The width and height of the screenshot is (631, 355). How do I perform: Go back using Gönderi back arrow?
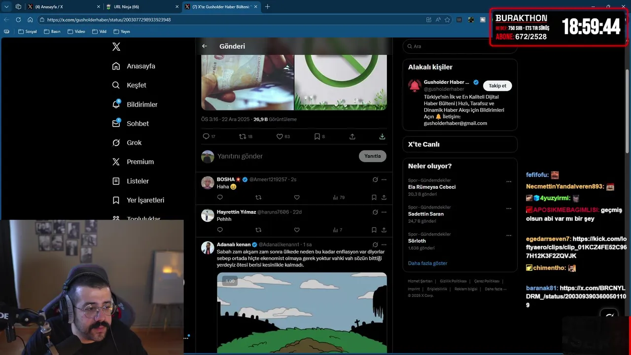click(x=205, y=46)
